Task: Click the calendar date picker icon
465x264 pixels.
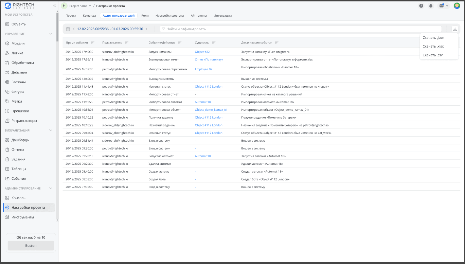Action: (x=68, y=29)
